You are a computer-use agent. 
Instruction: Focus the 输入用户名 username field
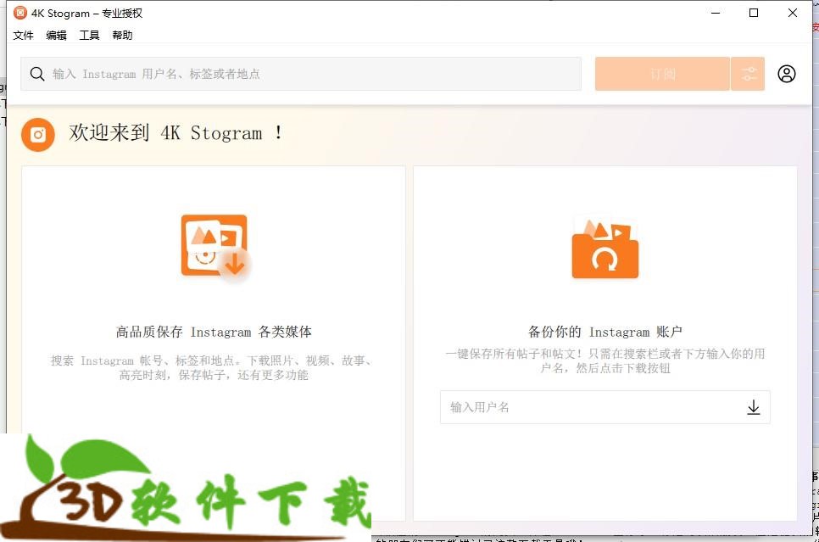click(604, 407)
